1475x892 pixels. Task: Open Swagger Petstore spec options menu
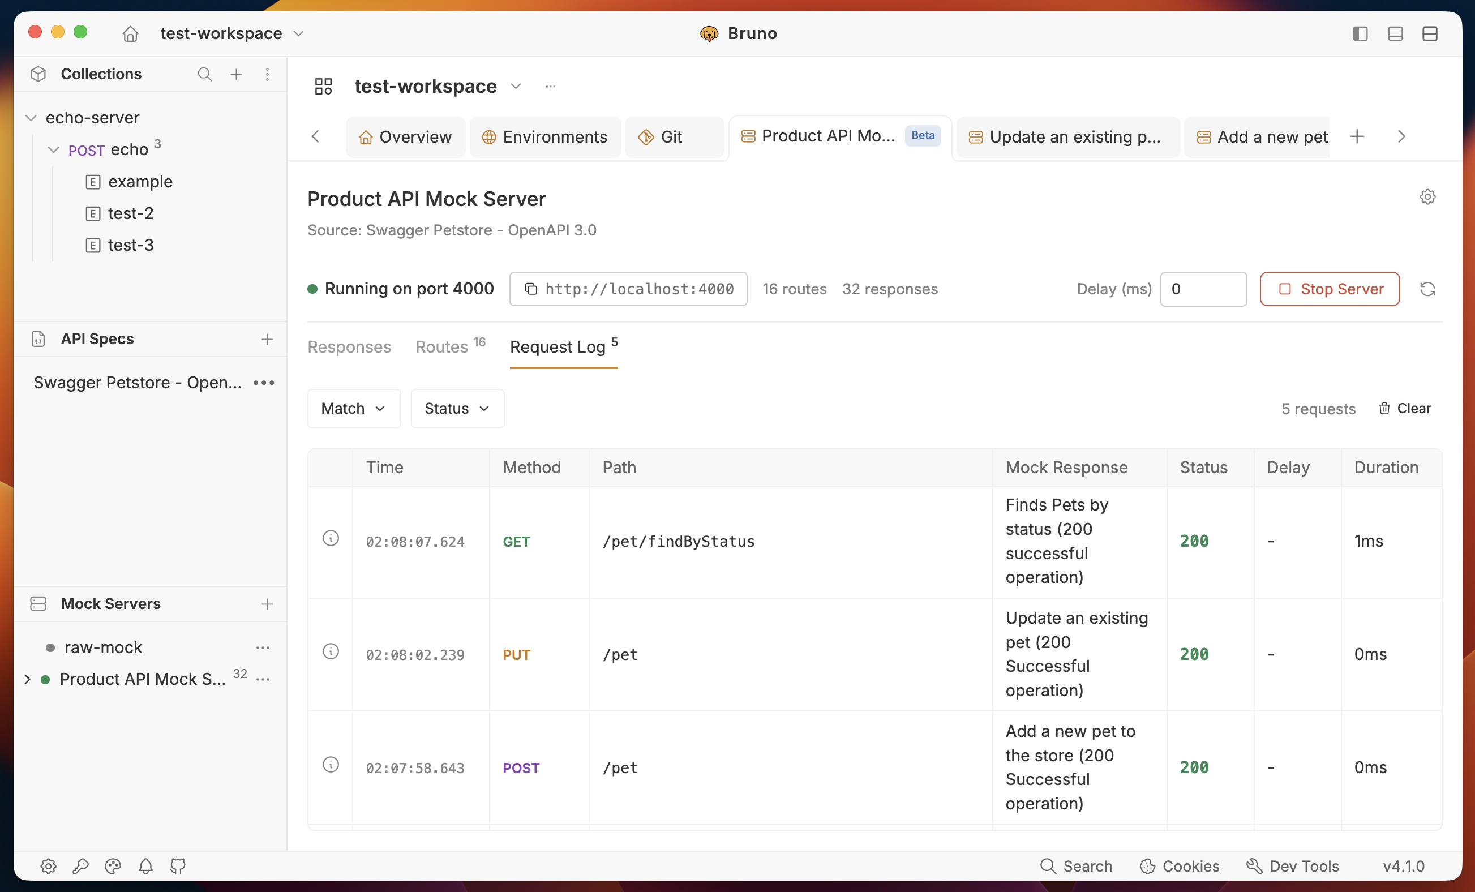point(264,383)
